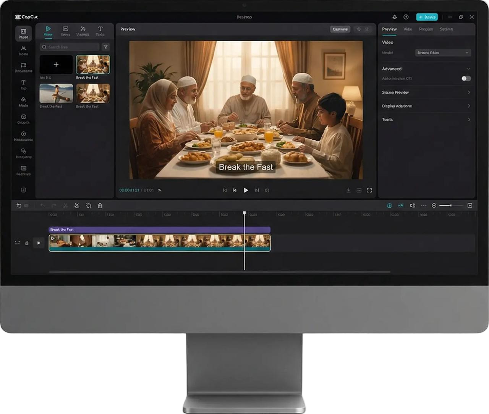The height and width of the screenshot is (414, 489).
Task: Select the beach surfer Break the Fast thumbnail
Action: pyautogui.click(x=56, y=94)
